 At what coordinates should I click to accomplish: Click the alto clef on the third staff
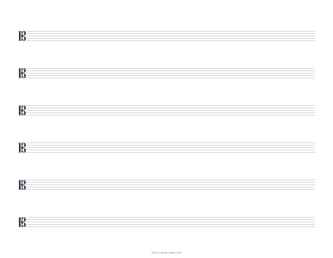[22, 111]
